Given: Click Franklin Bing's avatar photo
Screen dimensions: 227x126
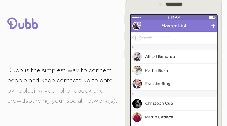Looking at the screenshot, I should click(137, 84).
